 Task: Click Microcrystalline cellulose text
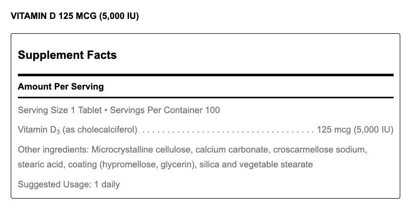pyautogui.click(x=141, y=150)
